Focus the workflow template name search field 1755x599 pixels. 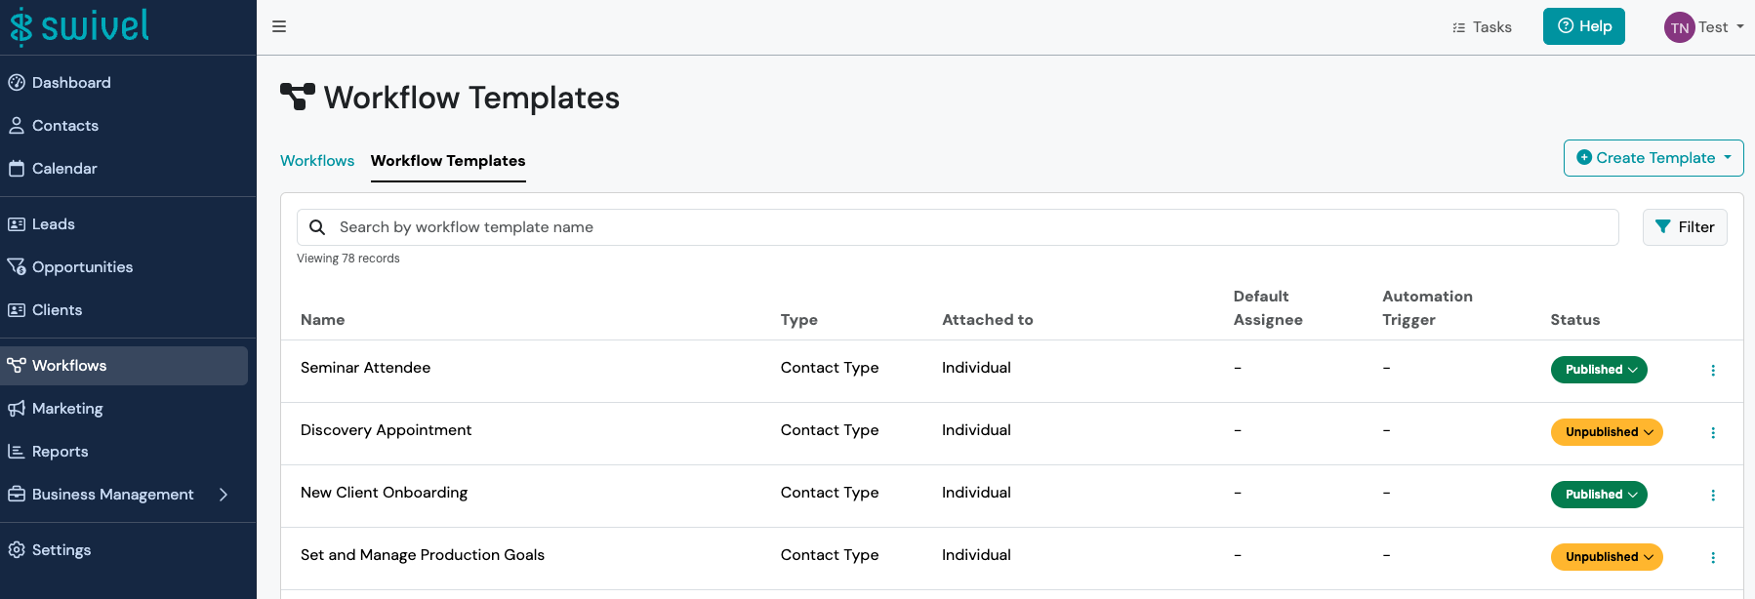click(958, 227)
